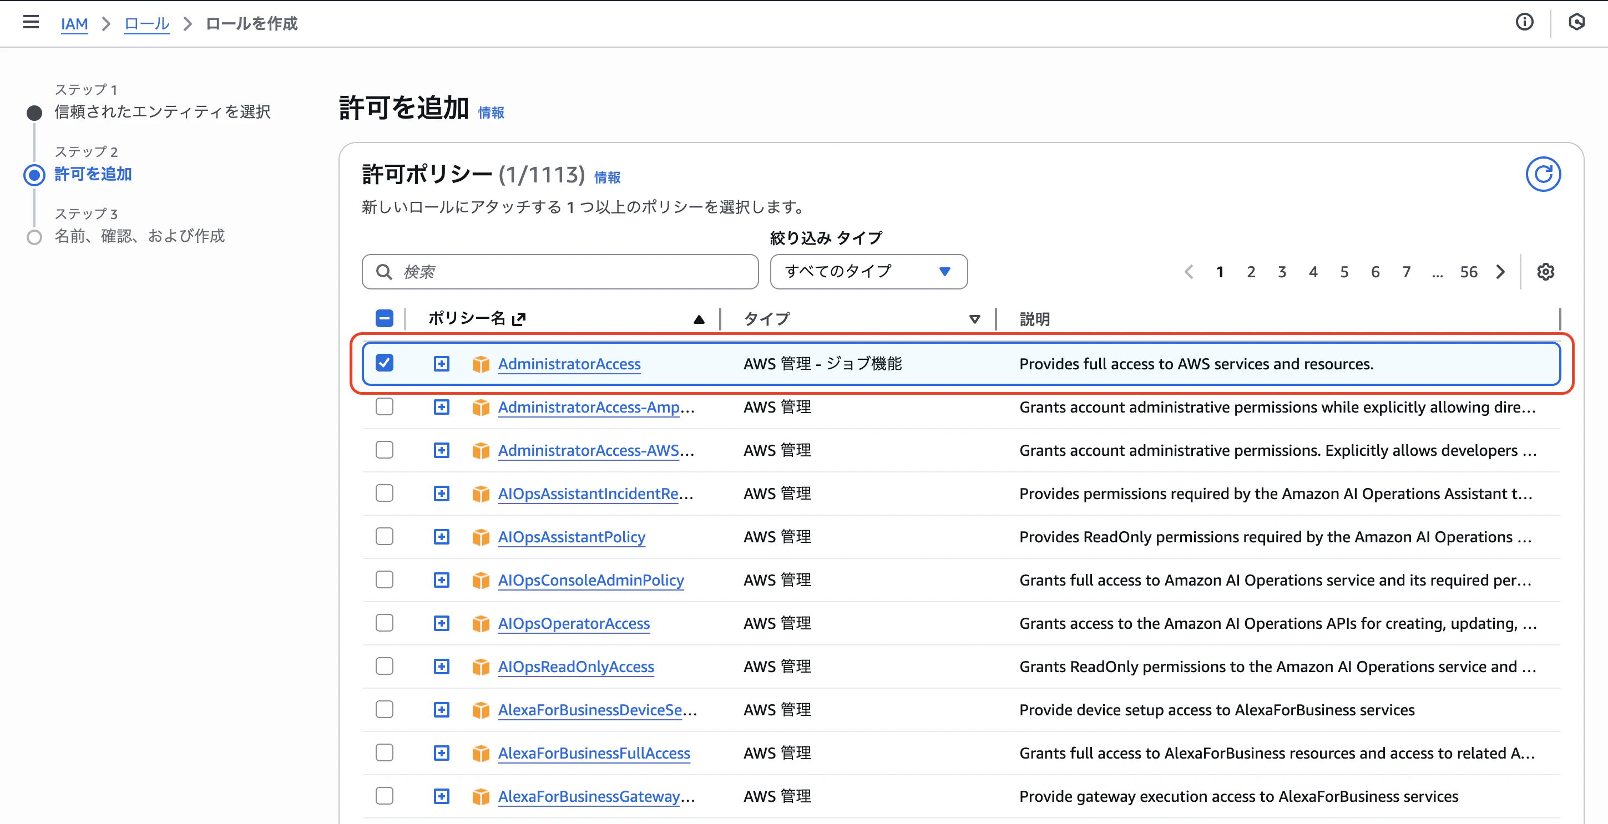This screenshot has width=1608, height=824.
Task: Open the navigation hamburger menu
Action: click(x=31, y=22)
